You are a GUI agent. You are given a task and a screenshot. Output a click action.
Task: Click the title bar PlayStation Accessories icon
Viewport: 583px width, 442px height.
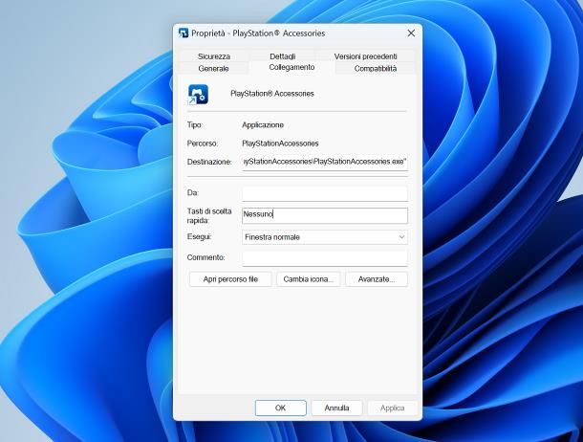pyautogui.click(x=184, y=33)
